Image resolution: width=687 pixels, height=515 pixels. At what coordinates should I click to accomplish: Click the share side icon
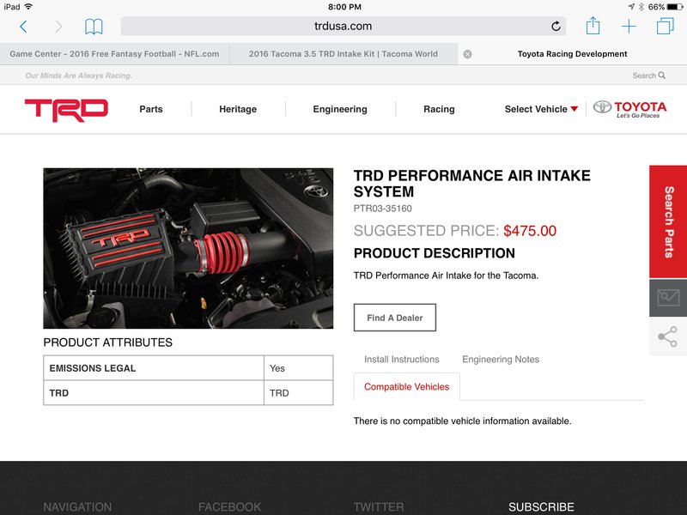(x=668, y=336)
